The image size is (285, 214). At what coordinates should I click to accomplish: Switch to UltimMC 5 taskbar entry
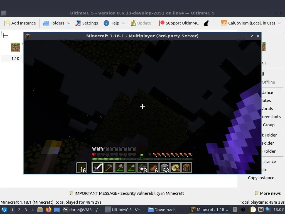(125, 210)
